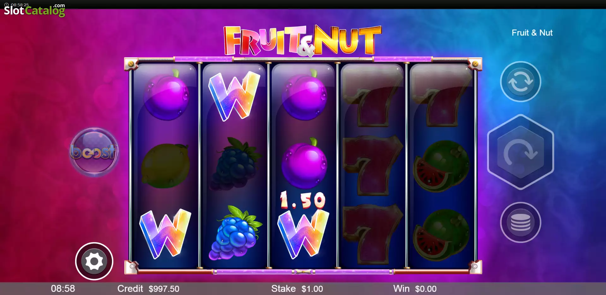Viewport: 606px width, 295px height.
Task: Click the blackberry symbol on reel two
Action: coord(235,164)
